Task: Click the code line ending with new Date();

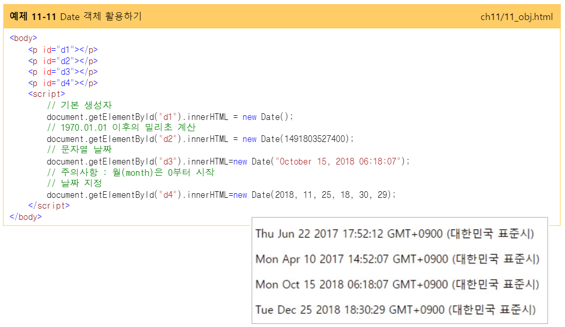Action: coord(170,117)
